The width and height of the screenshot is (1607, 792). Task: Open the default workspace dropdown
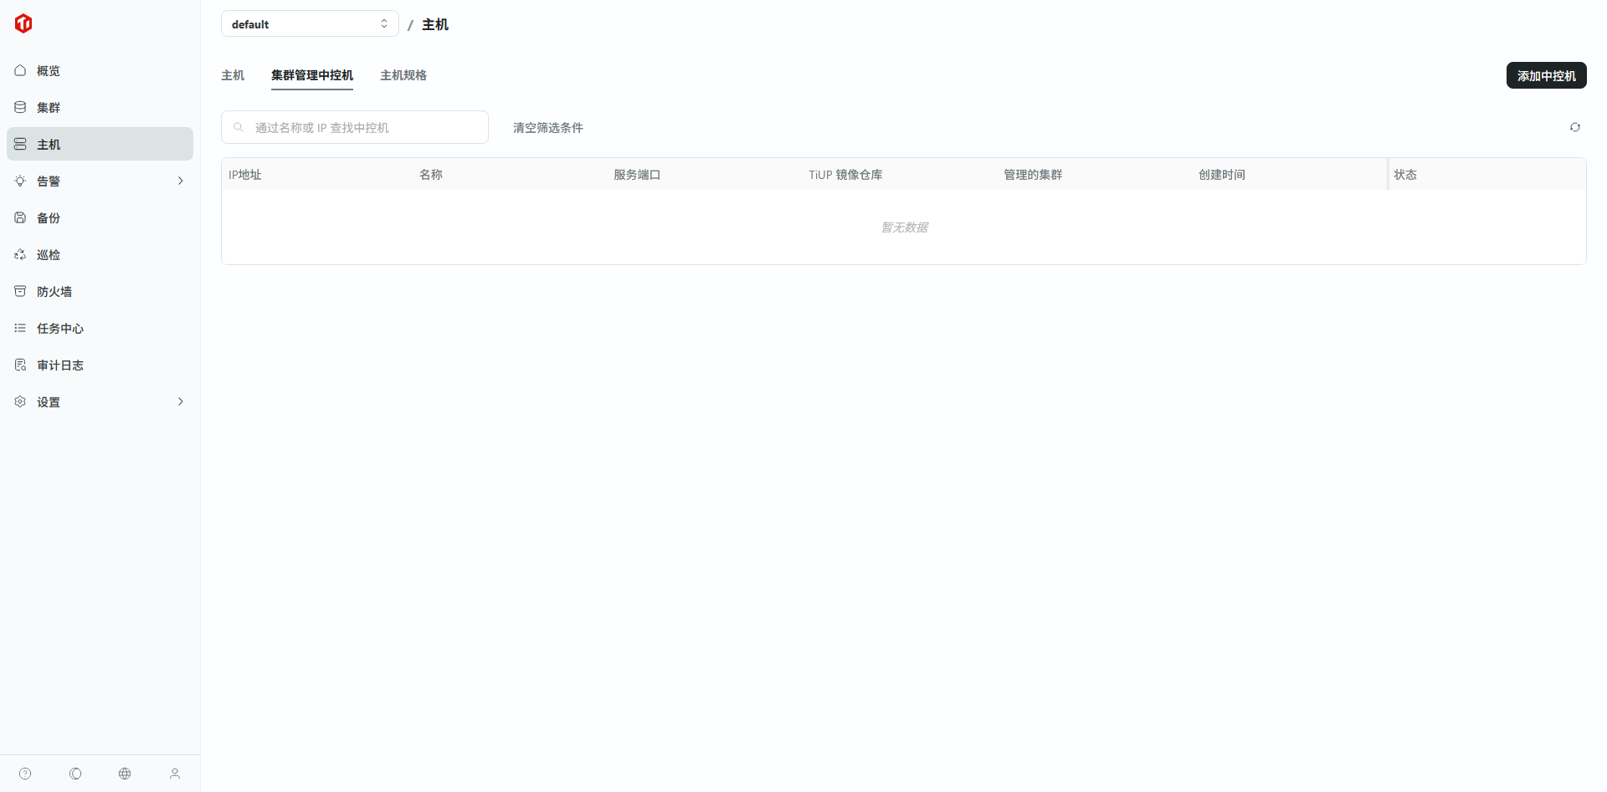pos(309,24)
